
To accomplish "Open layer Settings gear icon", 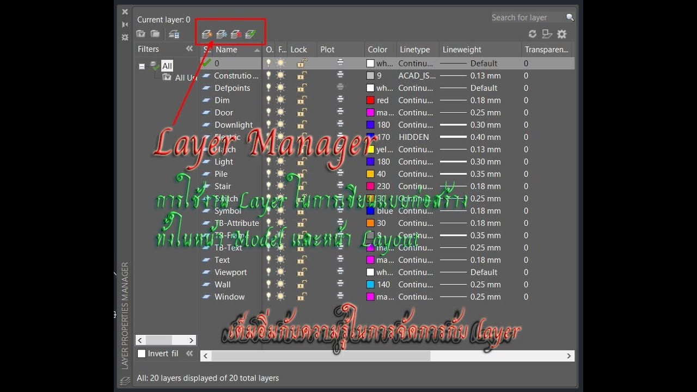I will click(562, 34).
